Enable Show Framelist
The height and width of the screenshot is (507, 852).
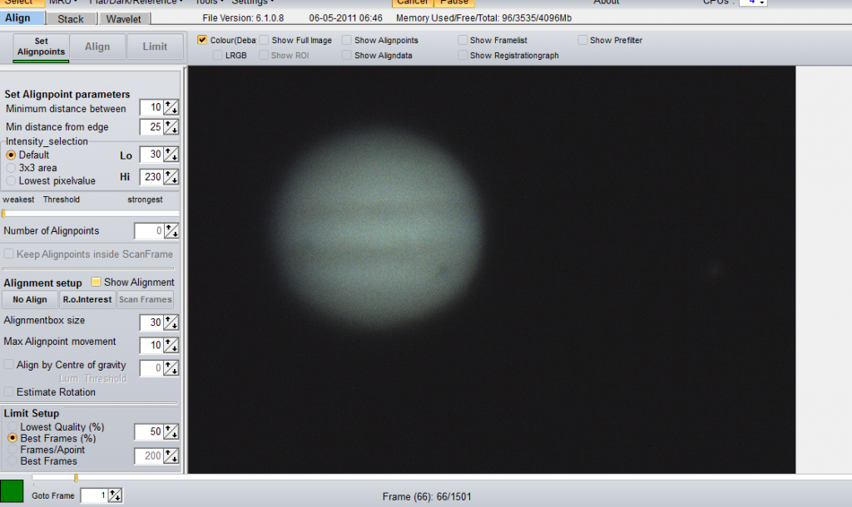tap(463, 39)
